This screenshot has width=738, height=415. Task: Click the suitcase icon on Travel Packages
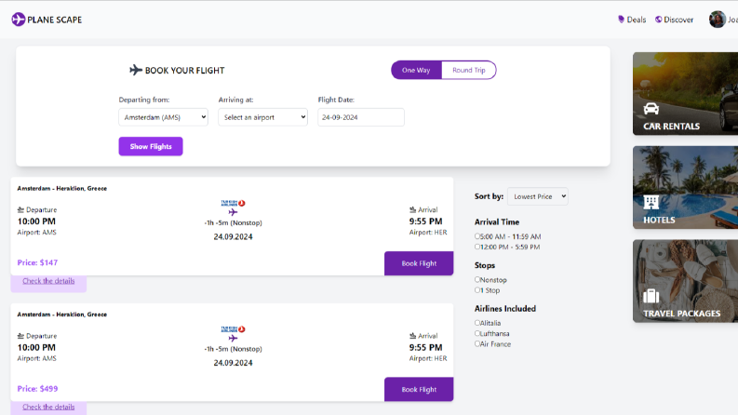click(651, 296)
